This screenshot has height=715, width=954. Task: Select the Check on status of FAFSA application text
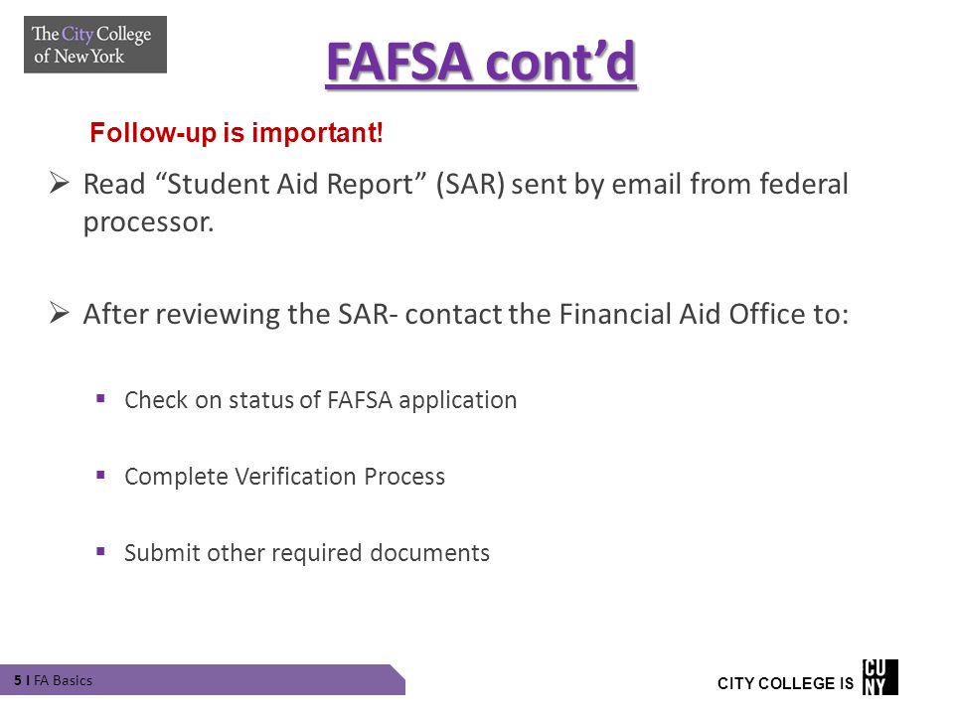[321, 400]
